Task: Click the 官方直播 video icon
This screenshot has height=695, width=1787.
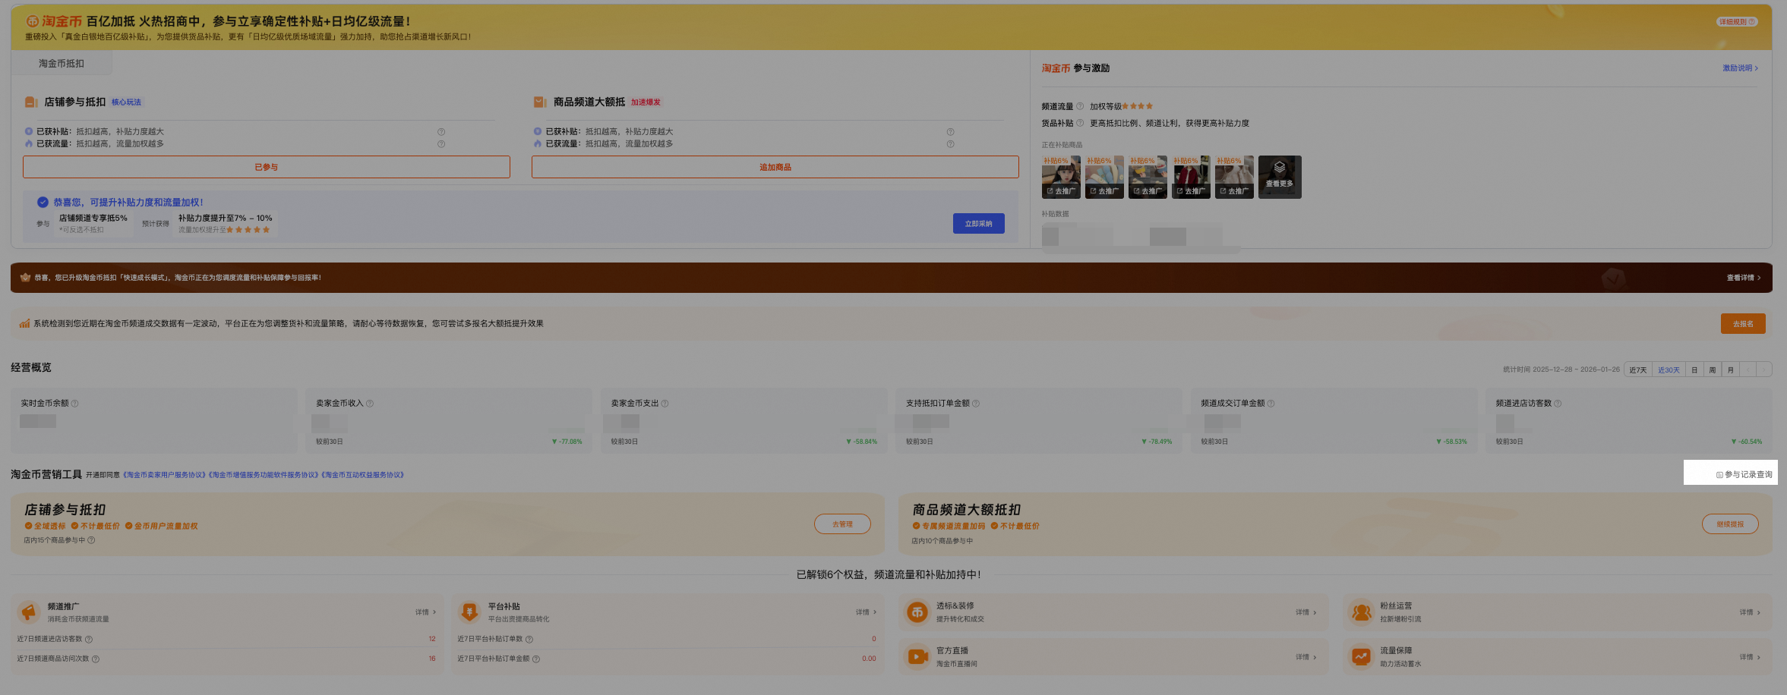Action: click(917, 656)
